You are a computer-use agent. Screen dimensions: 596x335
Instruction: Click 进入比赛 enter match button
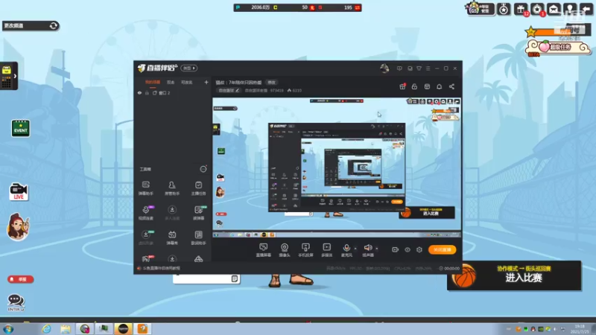[x=523, y=278]
